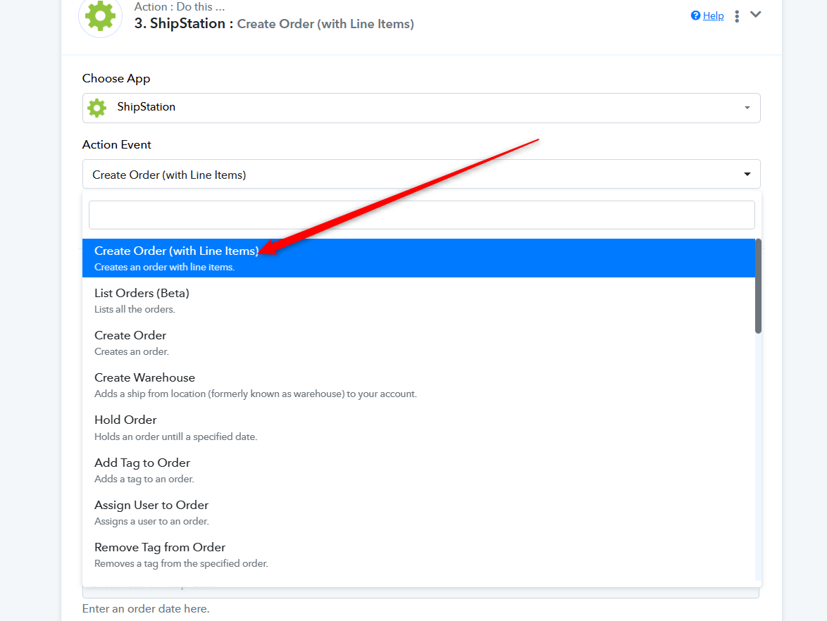Select Remove Tag from Order option

point(418,555)
